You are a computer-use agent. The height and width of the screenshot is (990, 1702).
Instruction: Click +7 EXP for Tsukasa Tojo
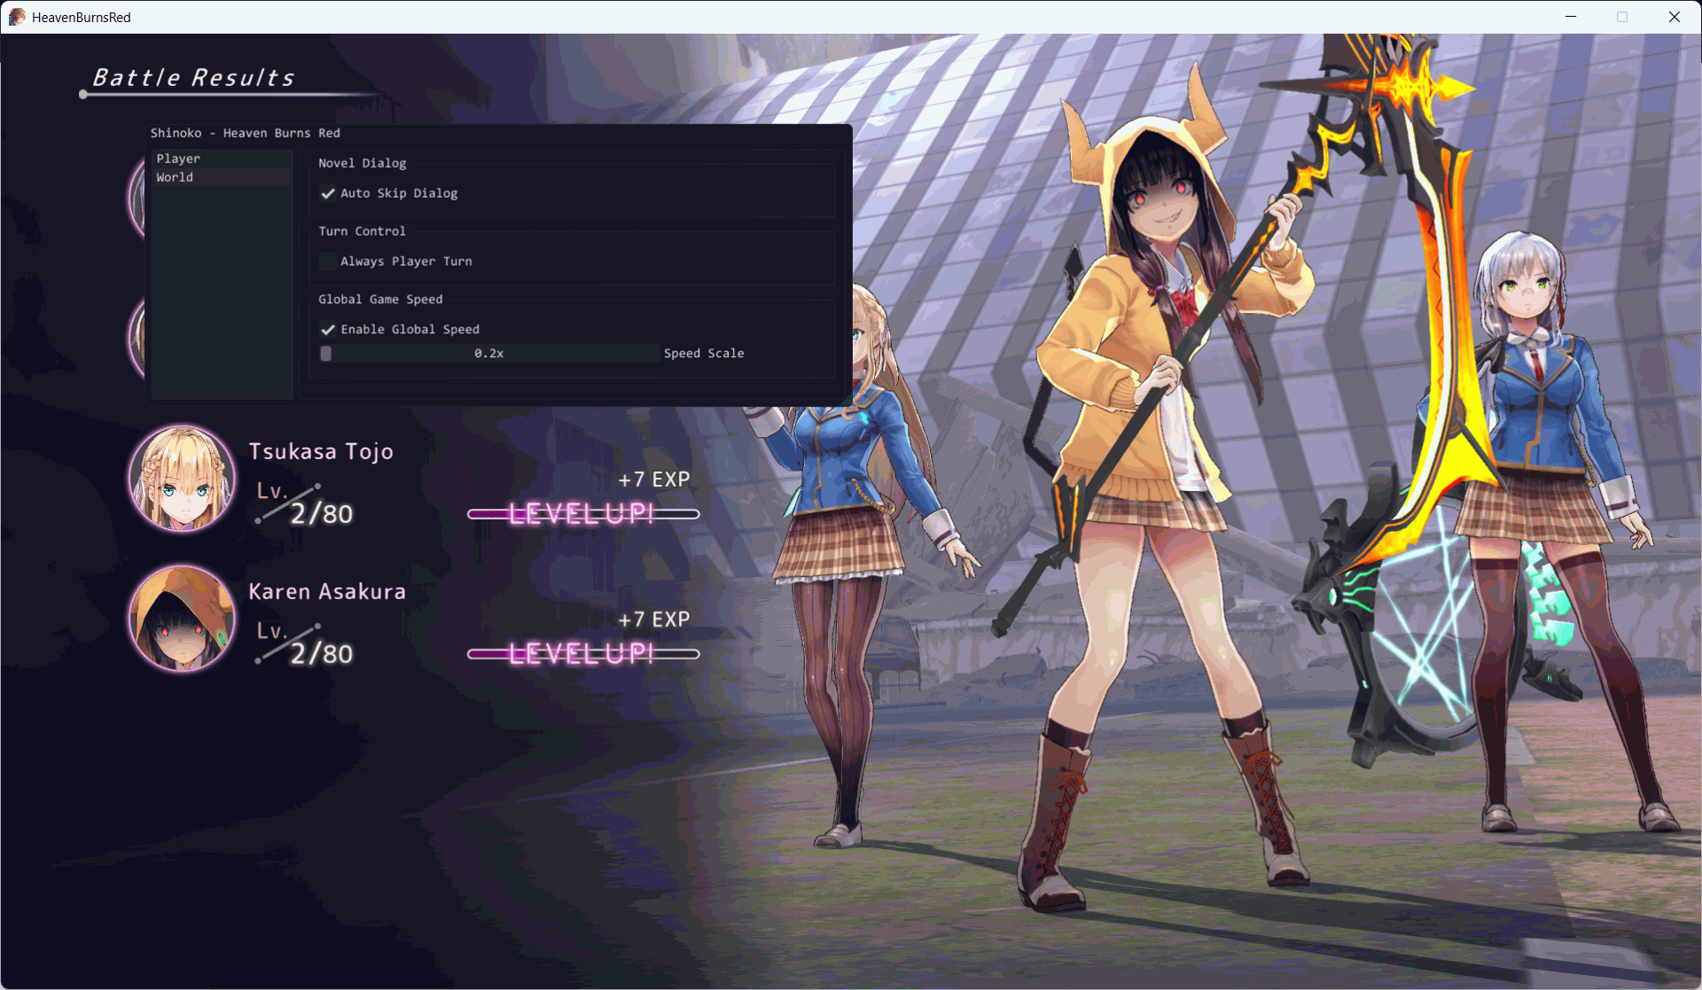click(x=654, y=479)
